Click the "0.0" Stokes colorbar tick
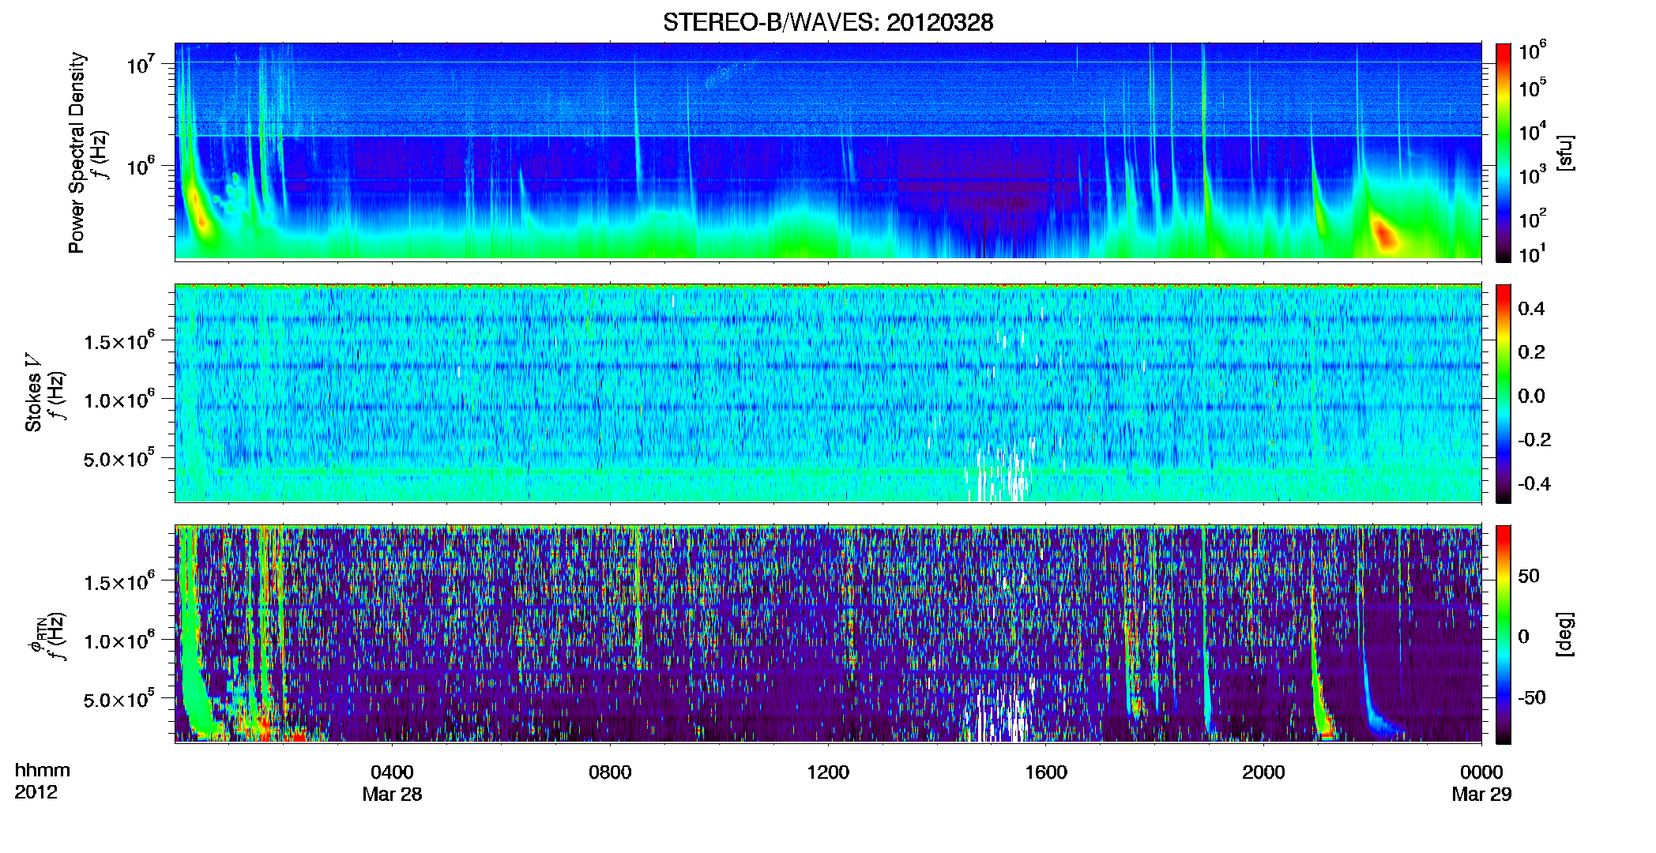The height and width of the screenshot is (853, 1656). point(1531,396)
